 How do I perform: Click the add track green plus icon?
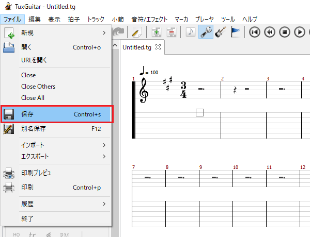tap(157, 32)
